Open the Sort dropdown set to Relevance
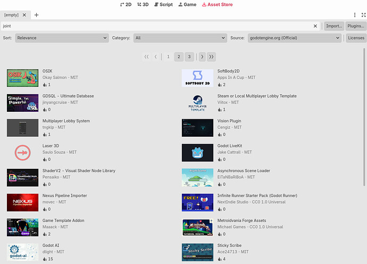 coord(62,38)
